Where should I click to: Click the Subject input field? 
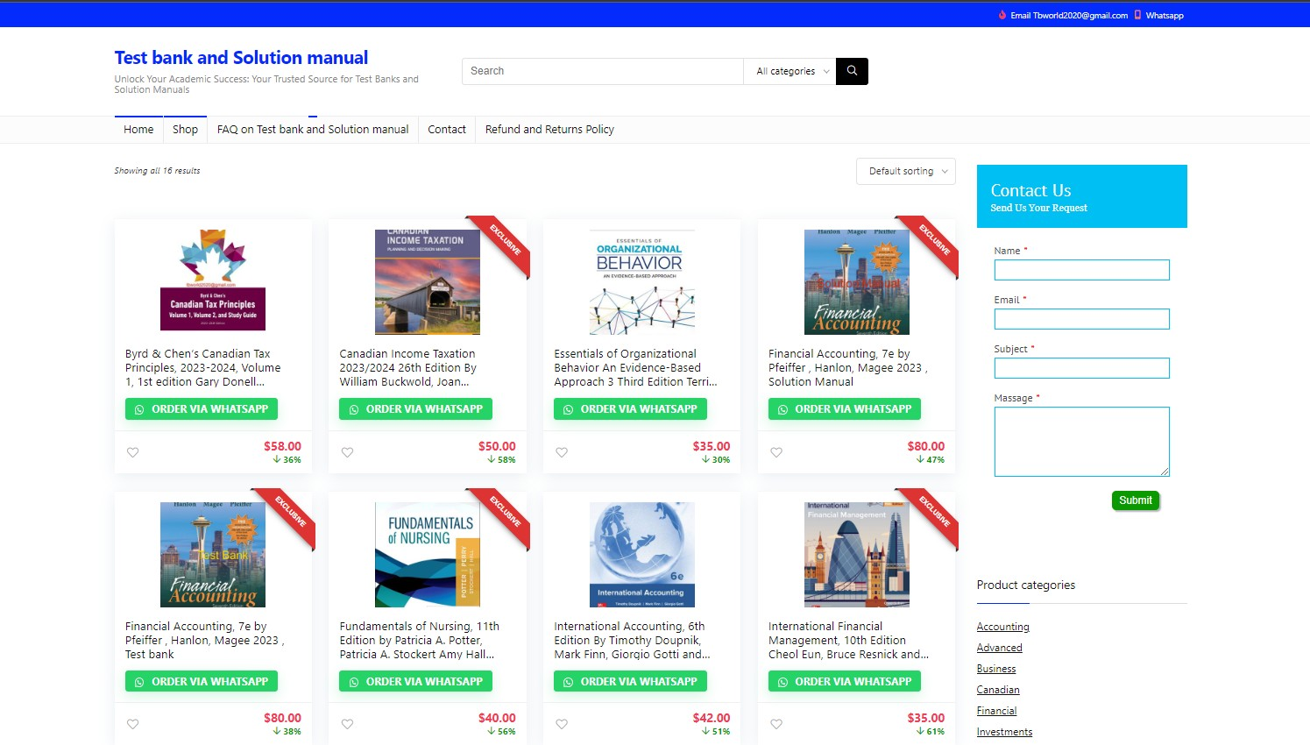click(x=1082, y=368)
